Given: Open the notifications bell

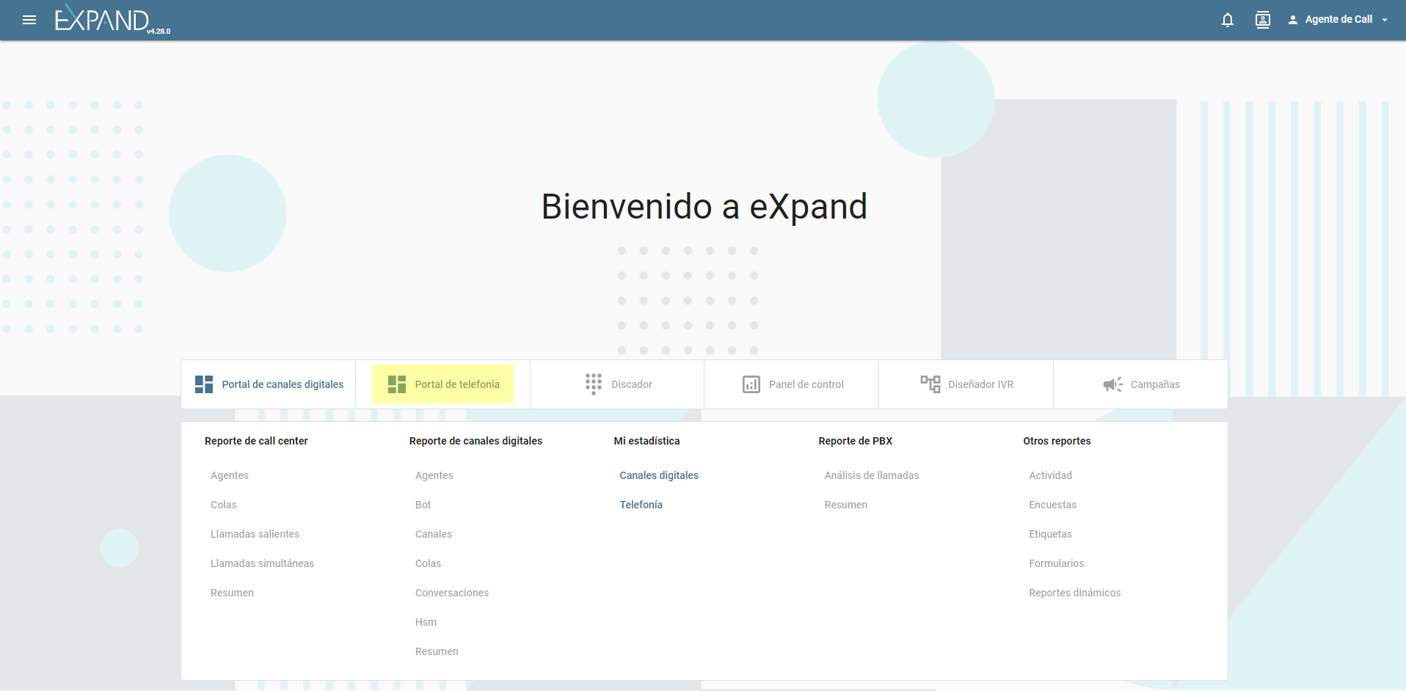Looking at the screenshot, I should point(1228,20).
